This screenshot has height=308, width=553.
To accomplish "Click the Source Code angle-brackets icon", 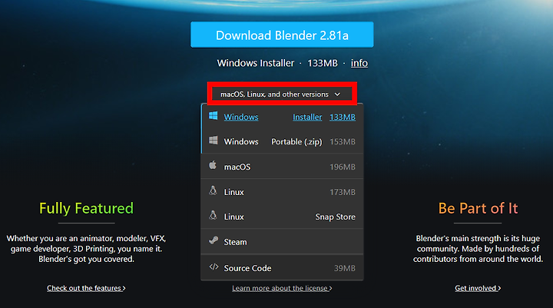I will tap(214, 267).
